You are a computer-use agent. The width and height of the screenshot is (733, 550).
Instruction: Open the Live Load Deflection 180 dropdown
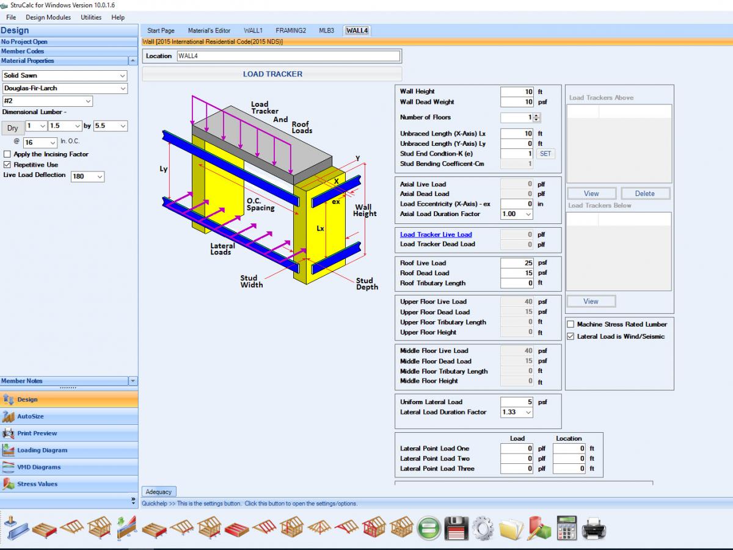[87, 176]
